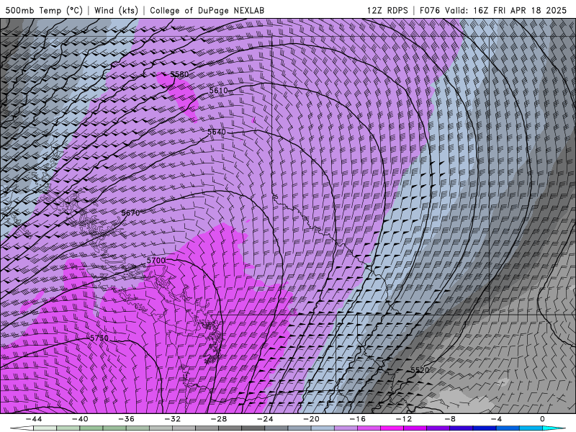Click the 5640 height contour label

pos(217,132)
